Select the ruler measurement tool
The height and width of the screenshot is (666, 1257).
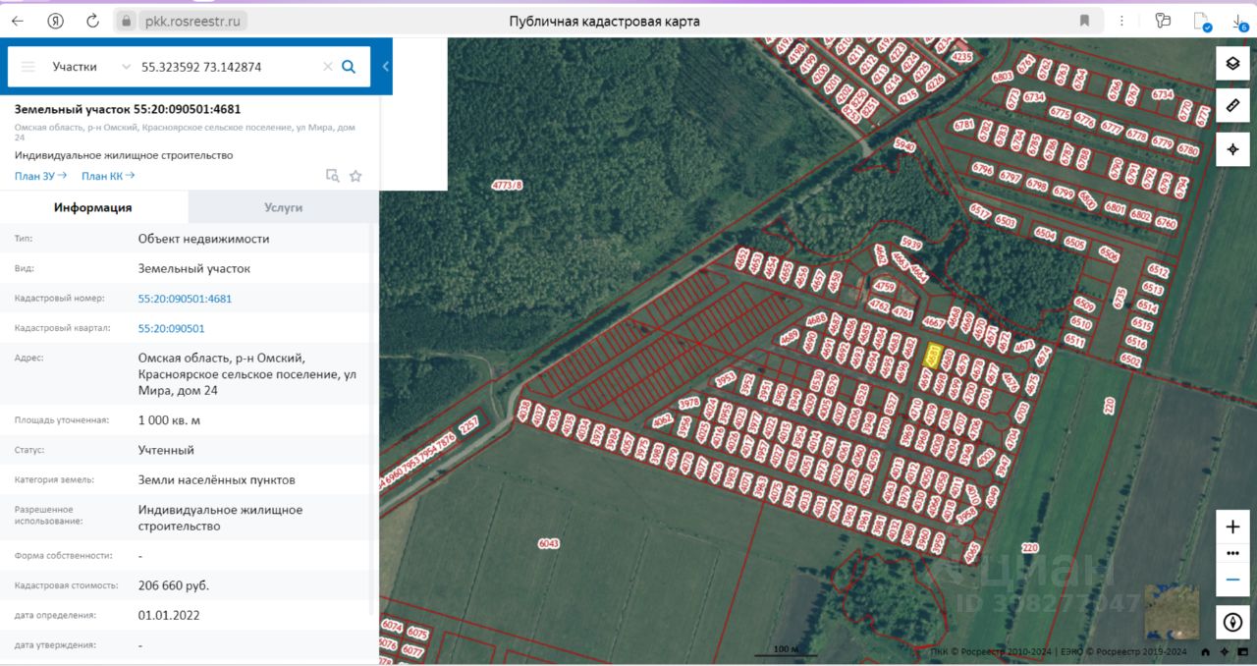pyautogui.click(x=1232, y=105)
